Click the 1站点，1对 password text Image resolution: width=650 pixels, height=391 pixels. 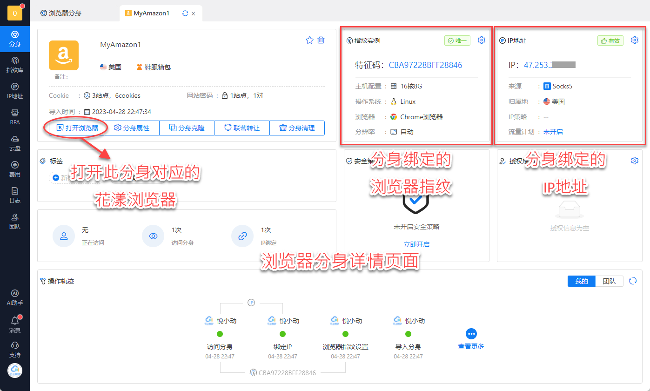click(246, 95)
